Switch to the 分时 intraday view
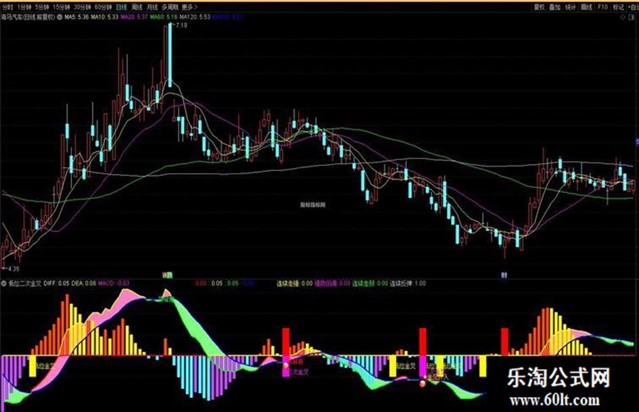The image size is (639, 412). 7,7
